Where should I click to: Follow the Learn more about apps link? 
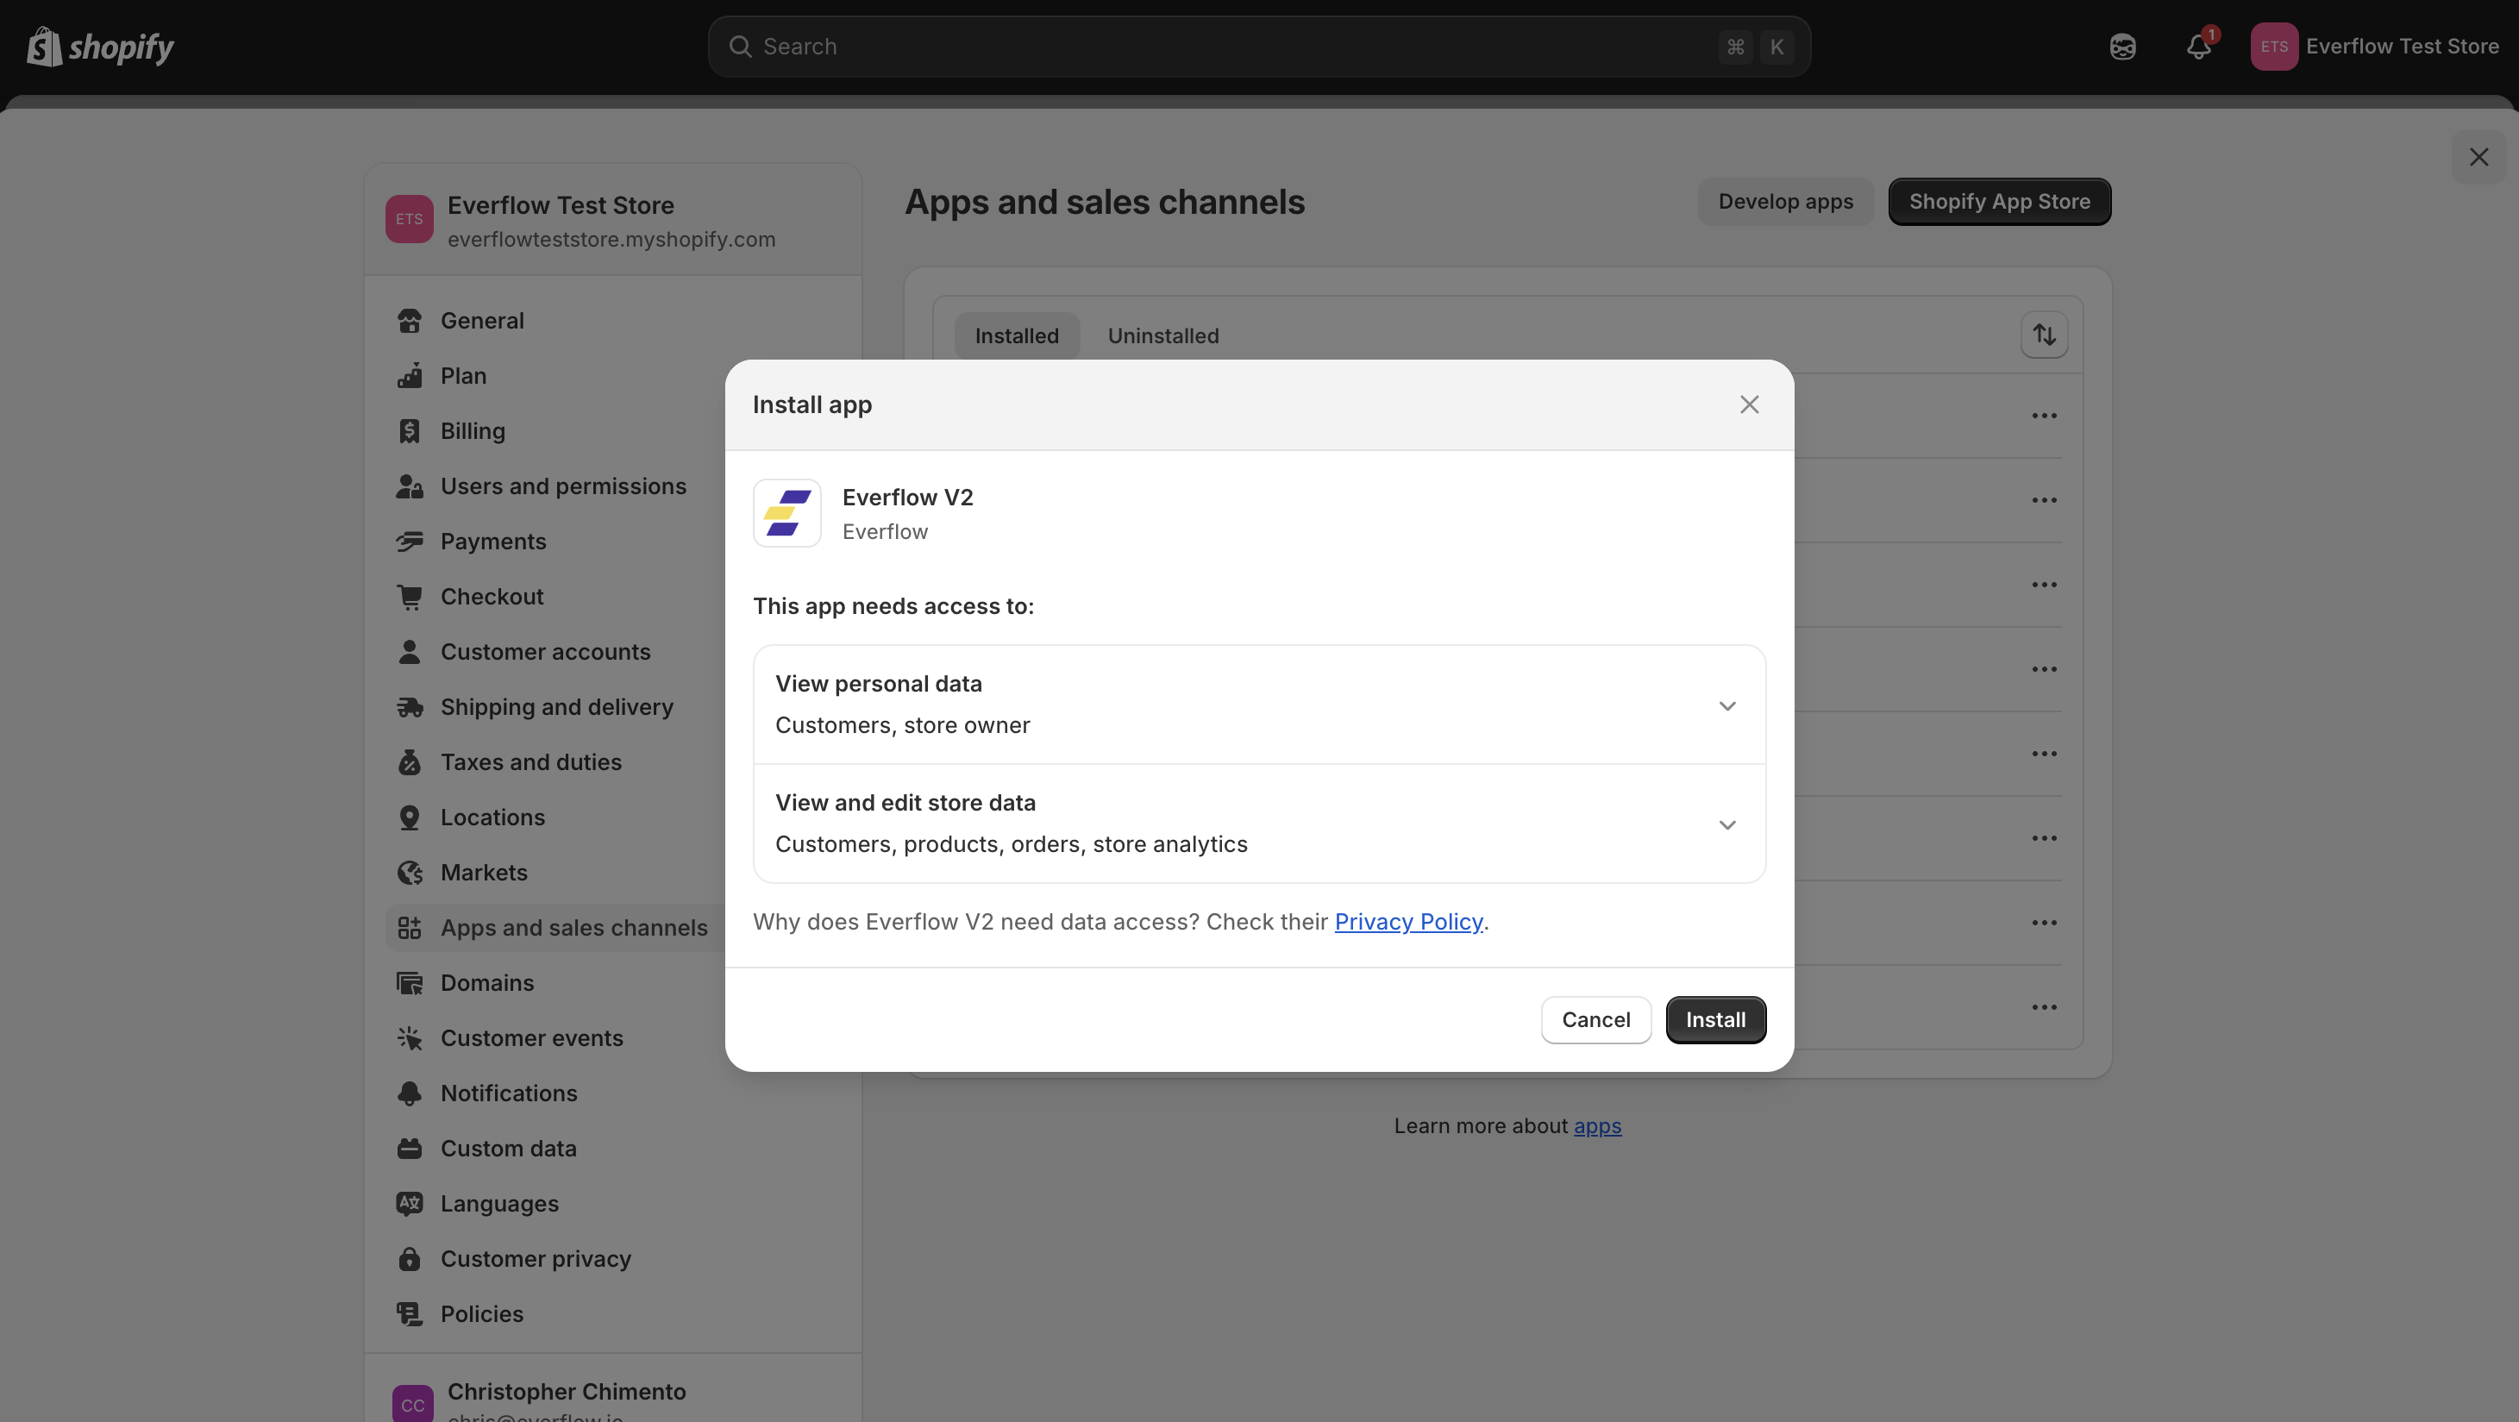[1597, 1126]
